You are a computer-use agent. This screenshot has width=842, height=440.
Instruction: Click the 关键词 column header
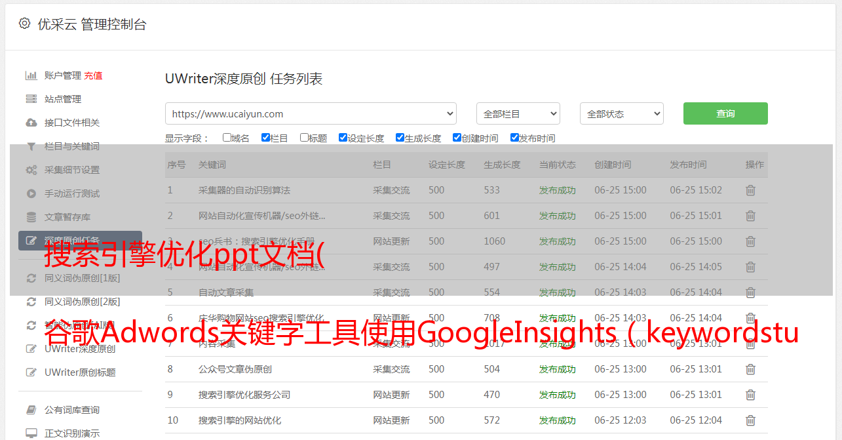212,165
